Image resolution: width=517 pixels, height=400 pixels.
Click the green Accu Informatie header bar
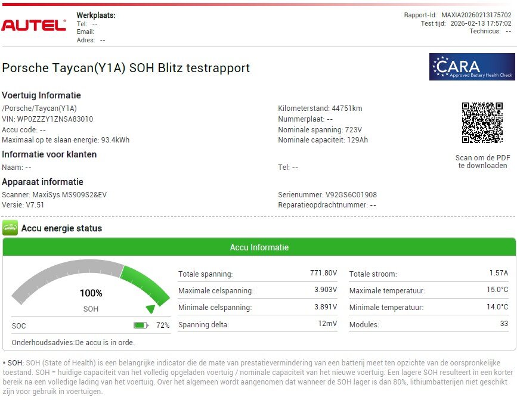tap(259, 247)
